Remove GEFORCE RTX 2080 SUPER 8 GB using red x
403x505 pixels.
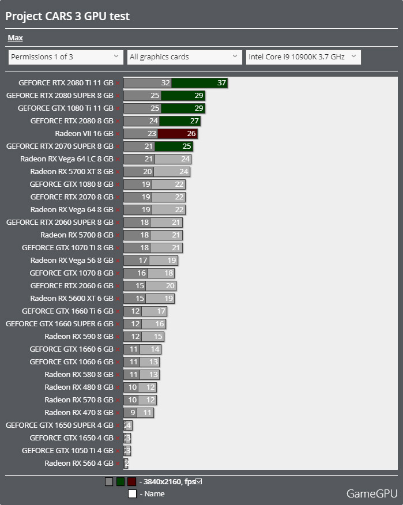(118, 96)
